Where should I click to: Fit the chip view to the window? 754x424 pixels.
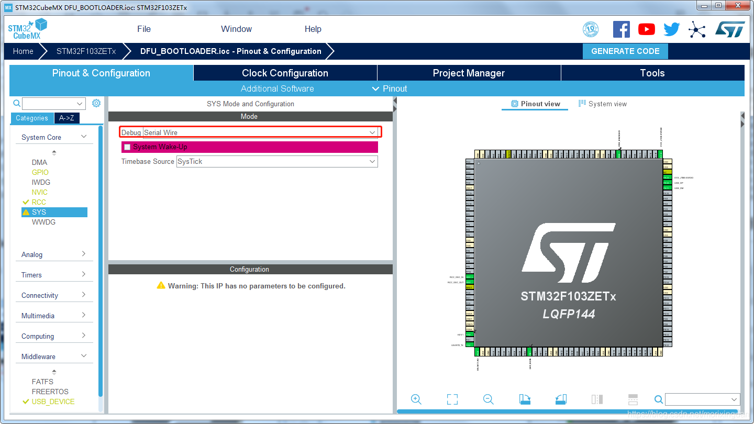[x=452, y=399]
